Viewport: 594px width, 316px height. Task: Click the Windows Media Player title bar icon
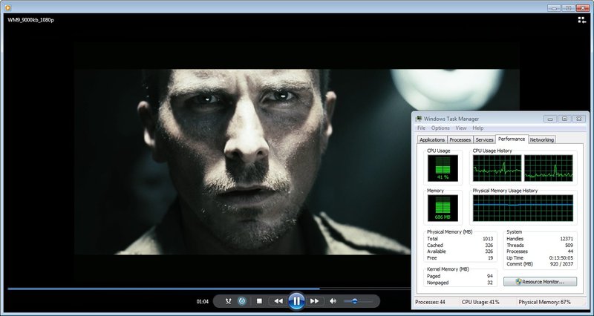pos(7,7)
